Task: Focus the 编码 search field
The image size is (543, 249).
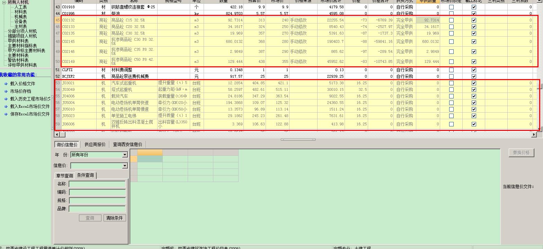Action: click(97, 192)
